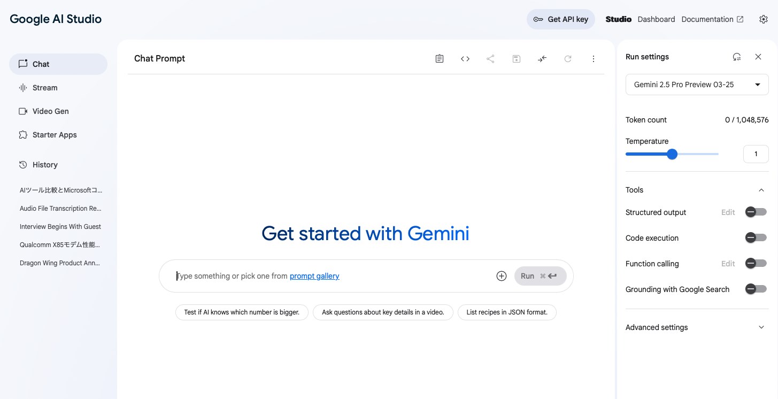Click the Stream waveform icon
The height and width of the screenshot is (399, 778).
pos(23,88)
